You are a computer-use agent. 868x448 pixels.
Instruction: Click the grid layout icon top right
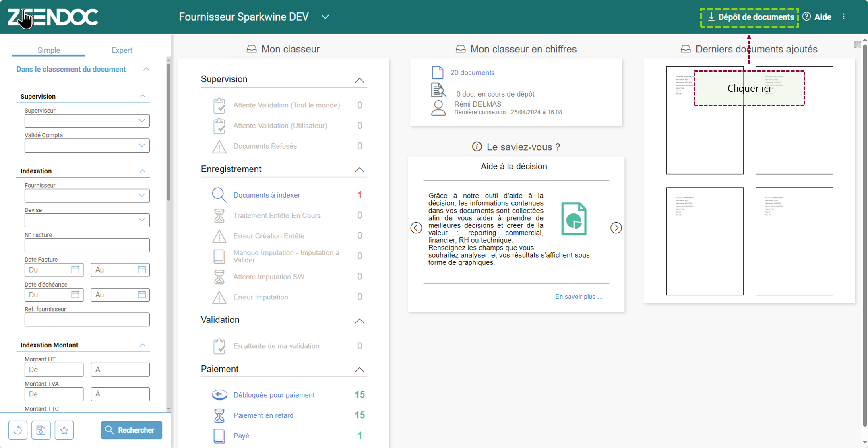pos(857,45)
